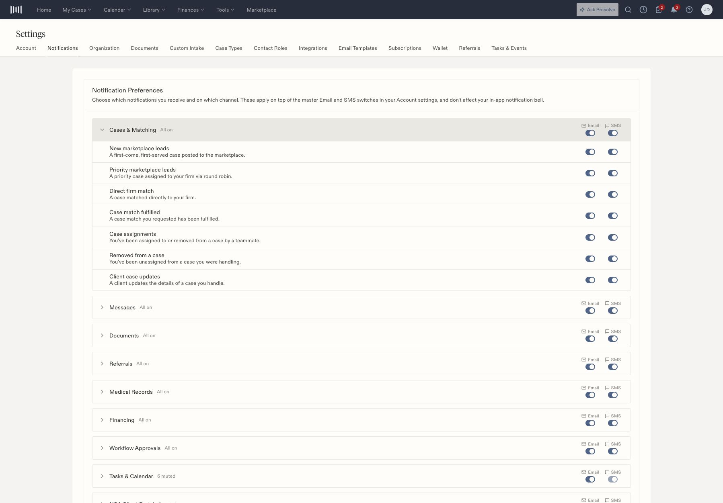The height and width of the screenshot is (503, 723).
Task: Expand the Tasks & Calendar section
Action: point(102,476)
